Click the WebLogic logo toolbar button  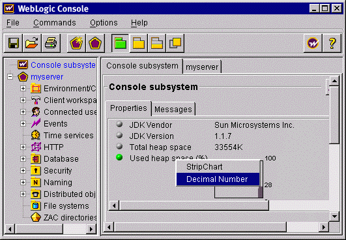pyautogui.click(x=313, y=43)
